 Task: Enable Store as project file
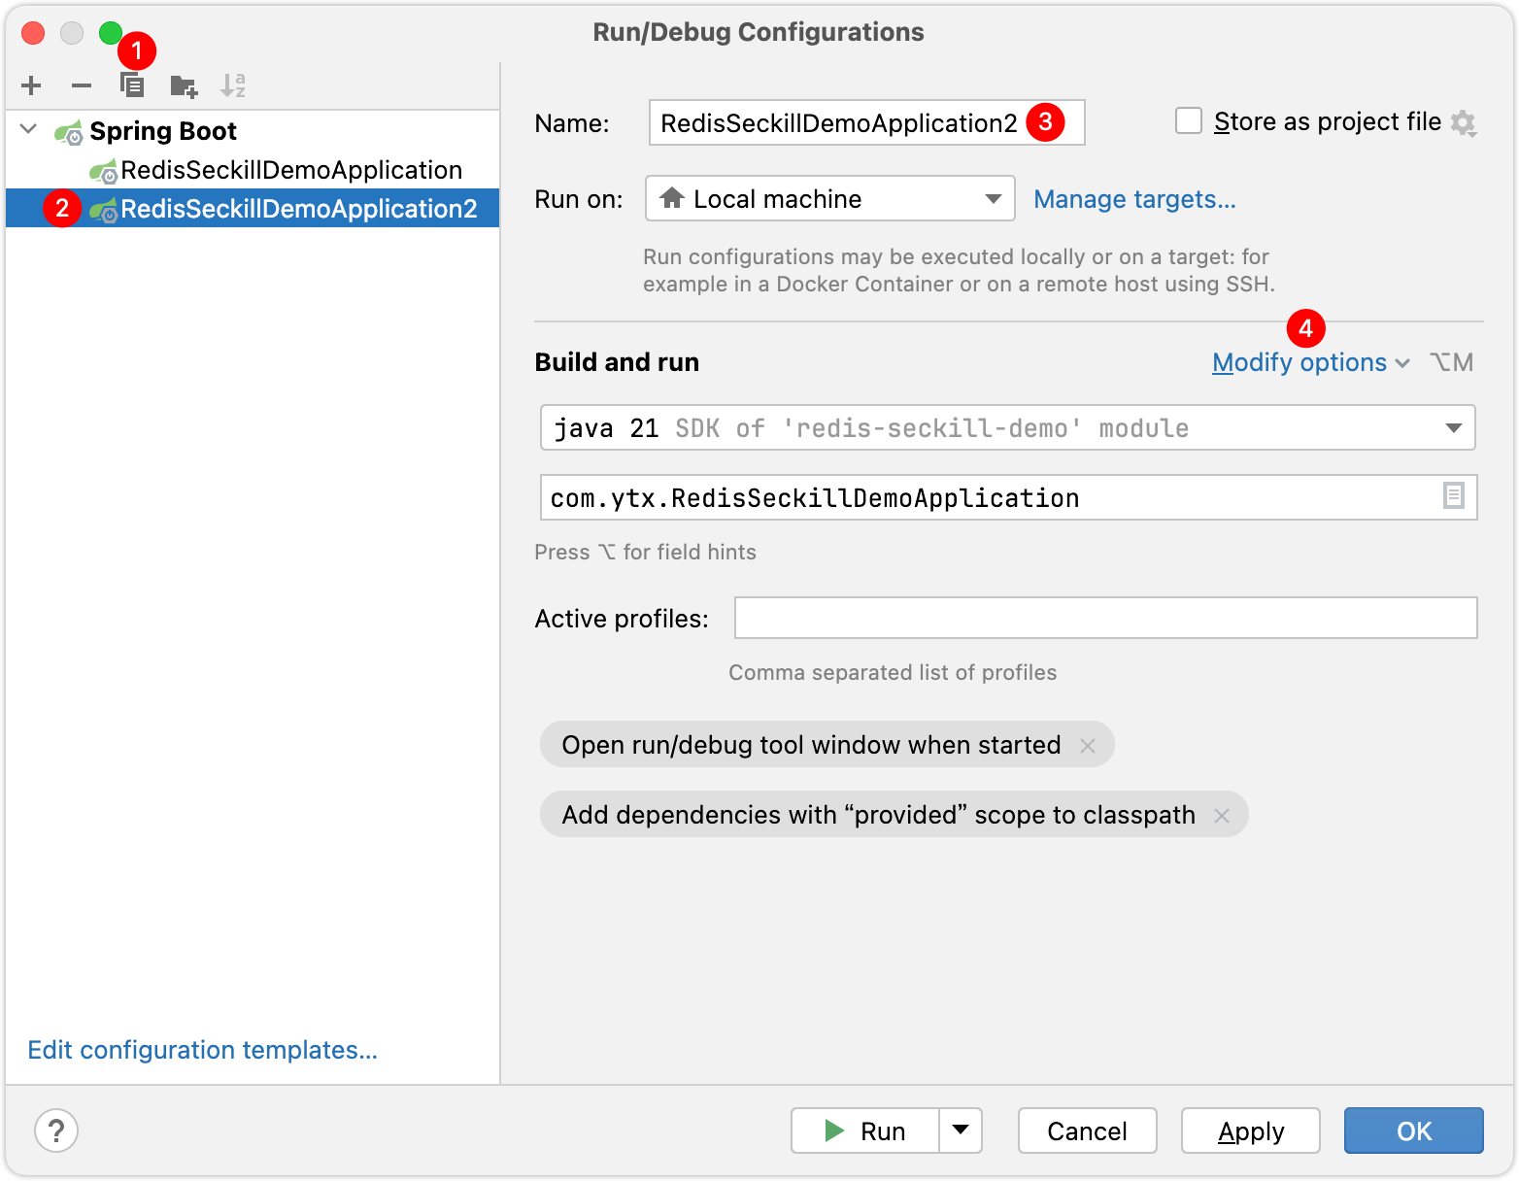pyautogui.click(x=1189, y=120)
